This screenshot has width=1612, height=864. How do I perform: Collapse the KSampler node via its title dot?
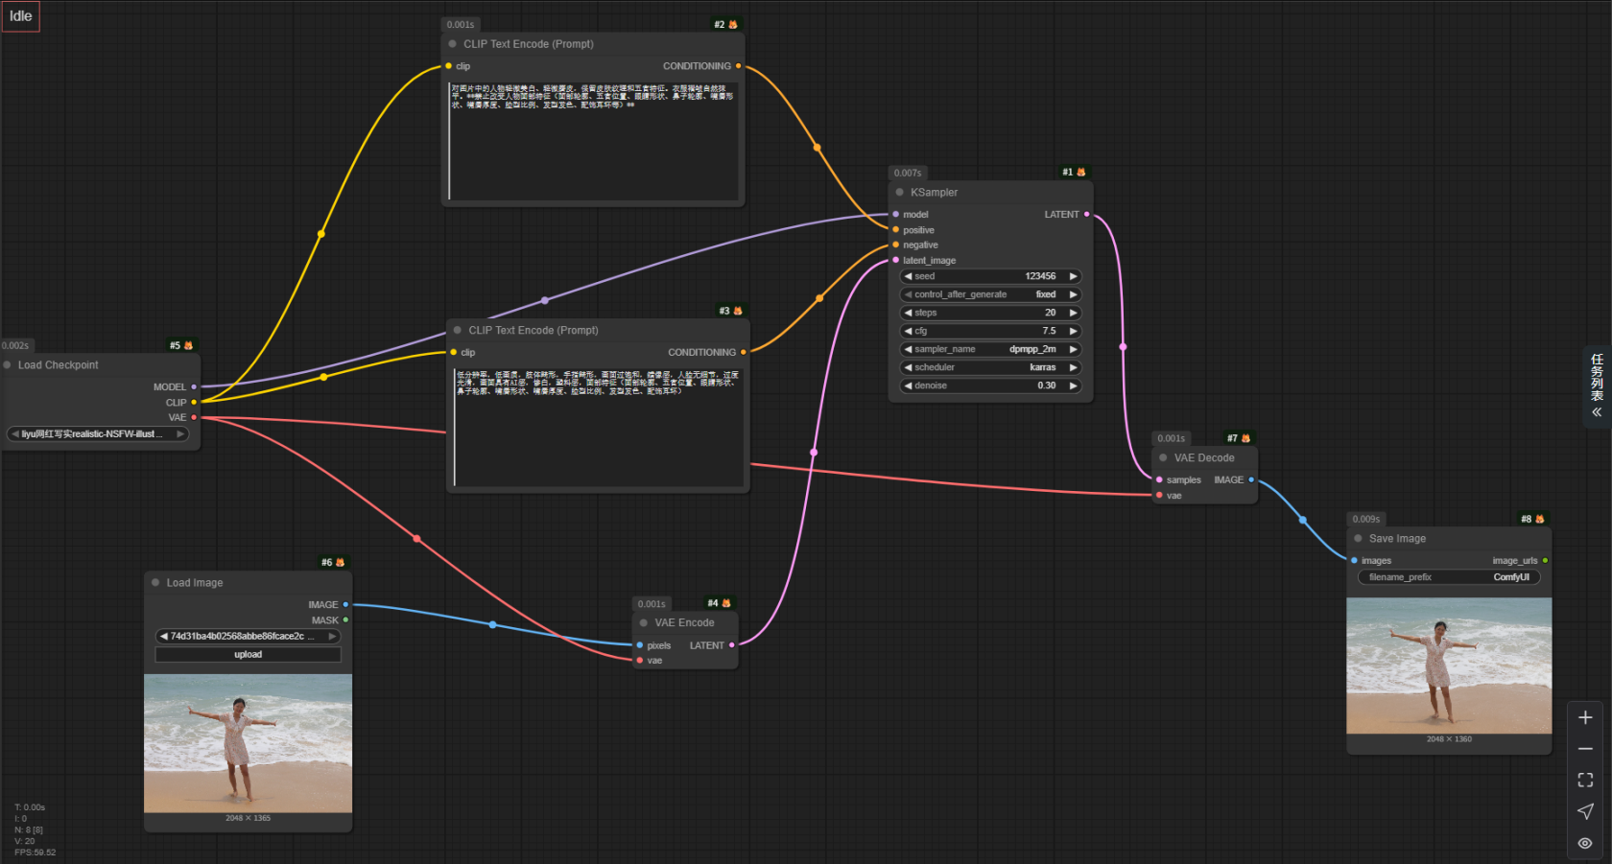click(900, 193)
